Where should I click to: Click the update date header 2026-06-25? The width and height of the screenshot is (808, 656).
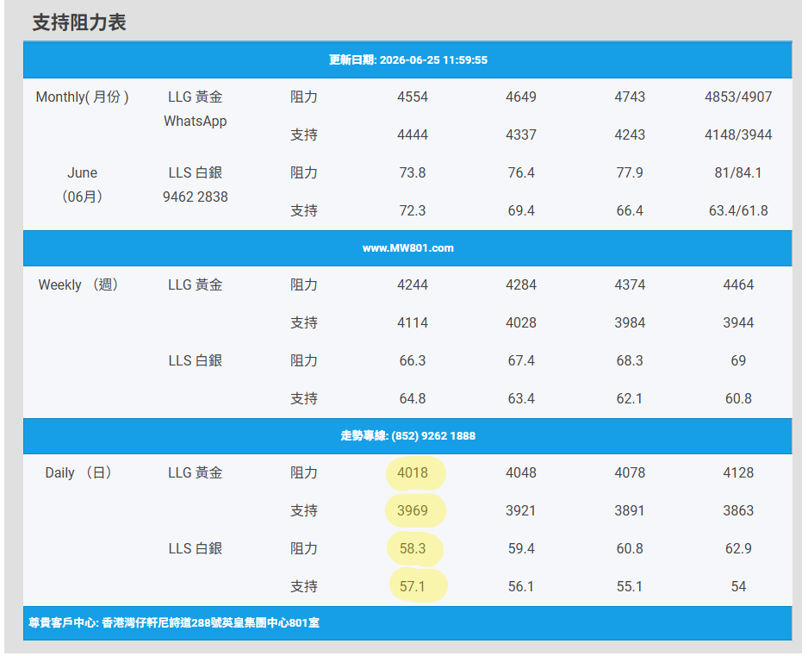pos(407,59)
